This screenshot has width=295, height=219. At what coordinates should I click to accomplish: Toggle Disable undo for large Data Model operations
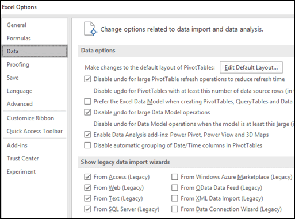[87, 112]
